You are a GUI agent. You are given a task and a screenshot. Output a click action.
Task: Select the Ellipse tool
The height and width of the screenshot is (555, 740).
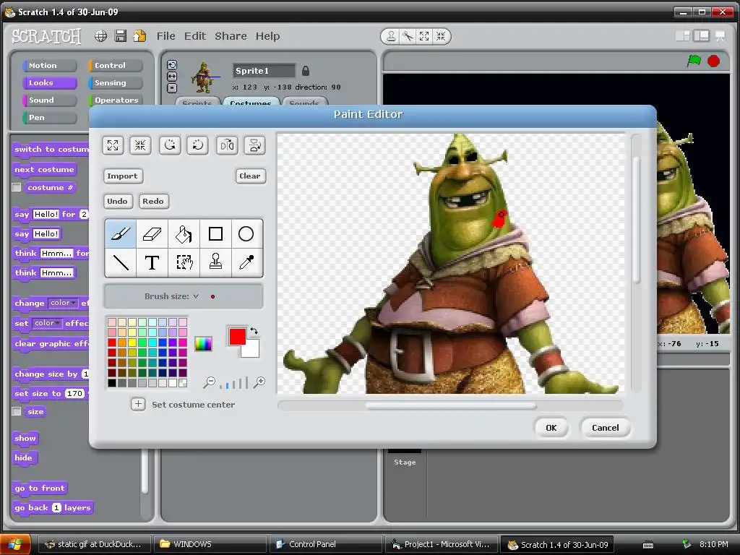click(x=246, y=233)
